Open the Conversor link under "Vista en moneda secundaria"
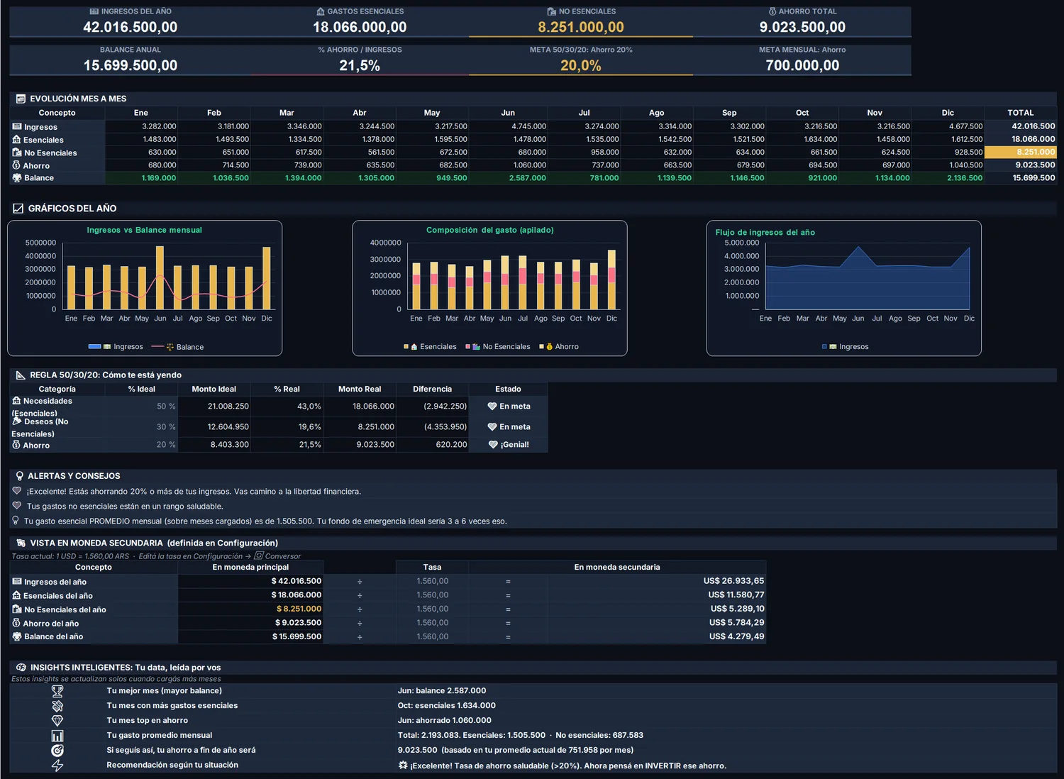The height and width of the screenshot is (779, 1064). tap(277, 556)
